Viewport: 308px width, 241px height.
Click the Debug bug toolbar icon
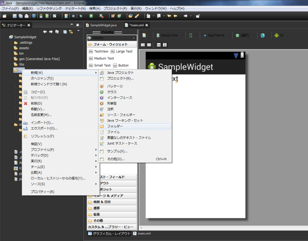[x=81, y=16]
